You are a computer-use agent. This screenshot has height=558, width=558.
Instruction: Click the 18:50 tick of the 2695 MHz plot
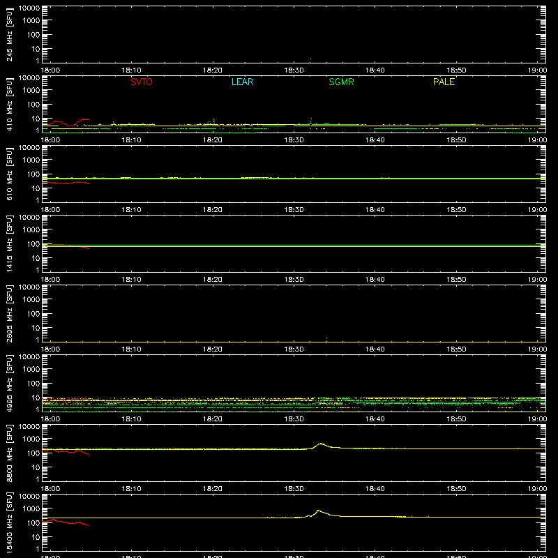click(456, 349)
